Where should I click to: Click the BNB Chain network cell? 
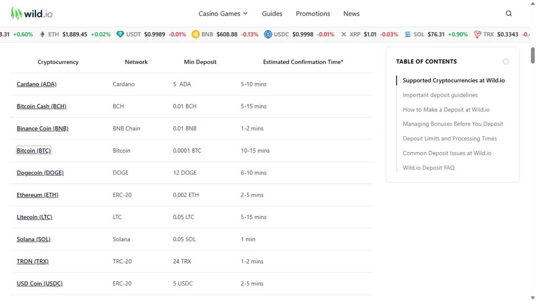[x=126, y=128]
